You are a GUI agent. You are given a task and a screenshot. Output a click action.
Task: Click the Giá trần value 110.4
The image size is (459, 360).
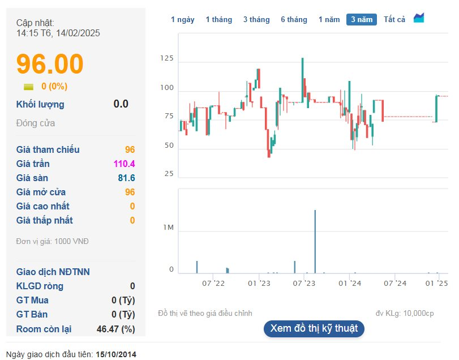coord(126,164)
